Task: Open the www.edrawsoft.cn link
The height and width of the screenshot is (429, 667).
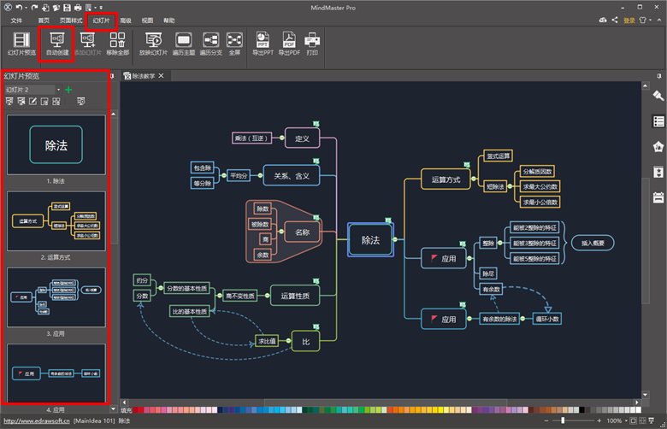Action: point(37,421)
